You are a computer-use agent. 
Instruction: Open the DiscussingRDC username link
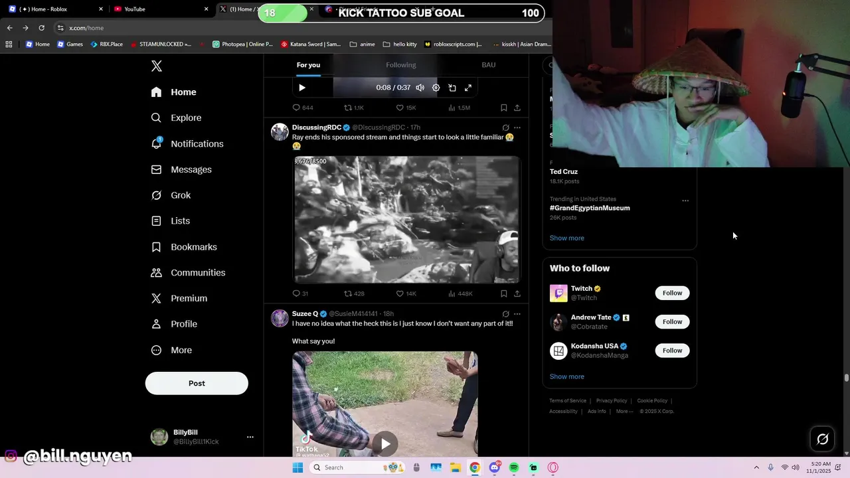(x=379, y=127)
